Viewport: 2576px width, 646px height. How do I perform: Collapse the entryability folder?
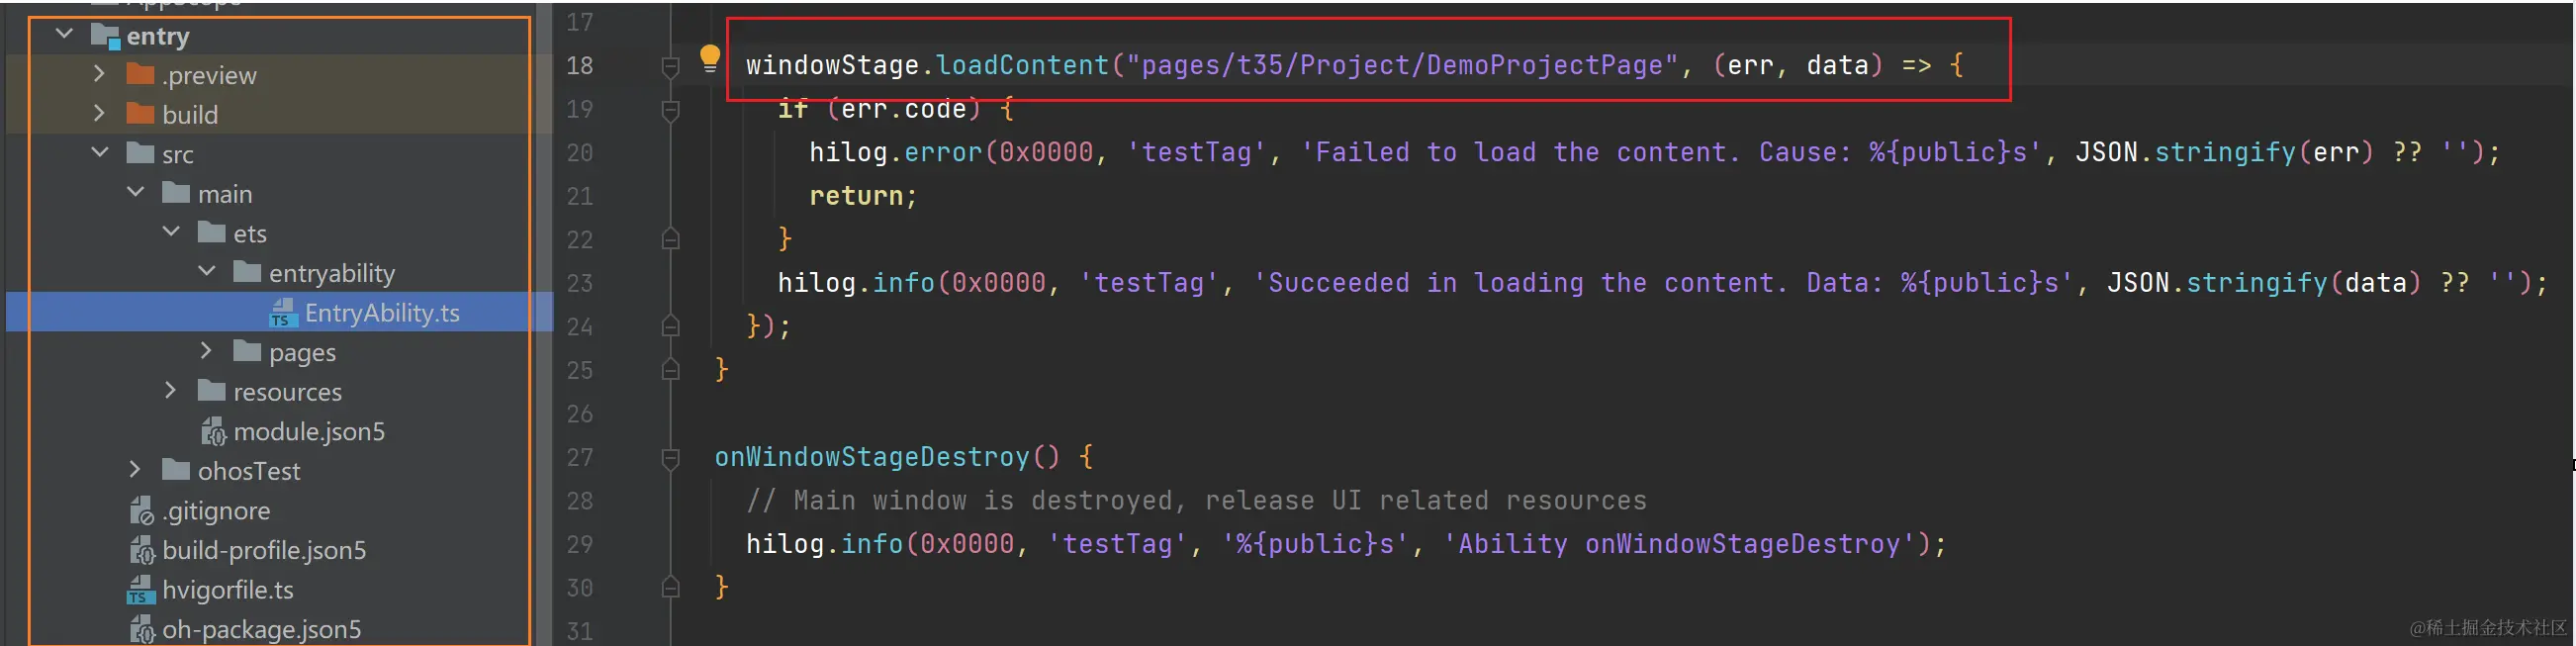pyautogui.click(x=206, y=272)
